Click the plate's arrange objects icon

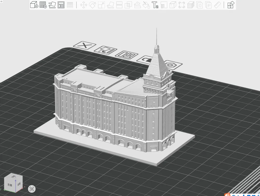(127, 55)
